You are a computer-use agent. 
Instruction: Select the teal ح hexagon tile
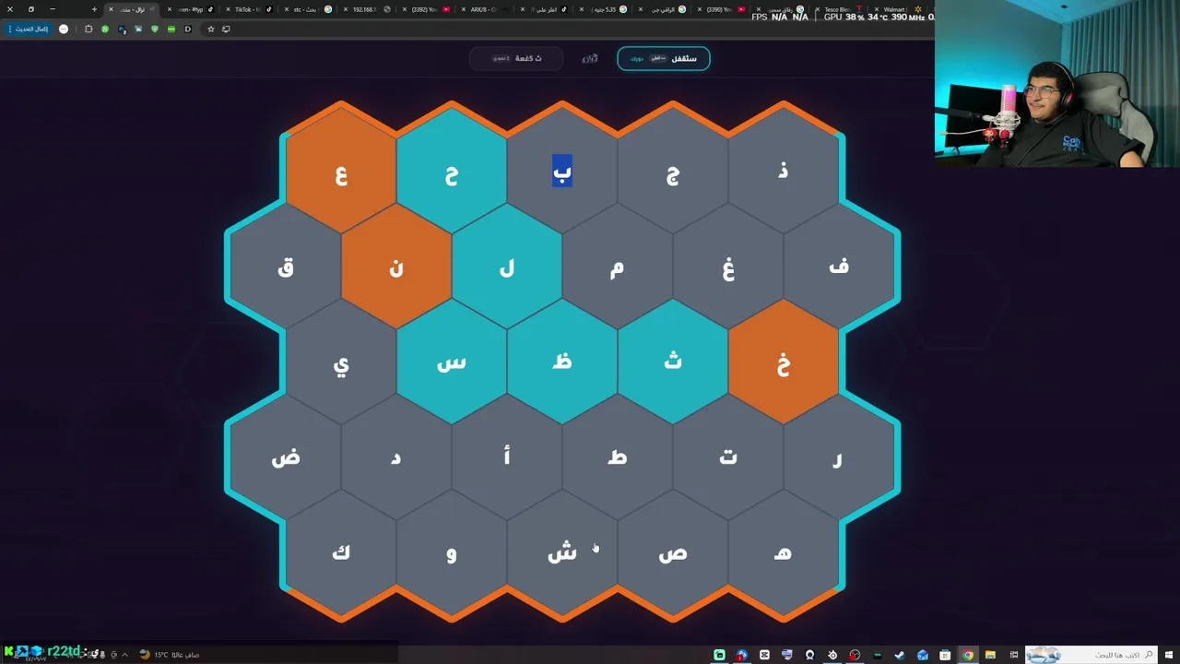point(452,172)
